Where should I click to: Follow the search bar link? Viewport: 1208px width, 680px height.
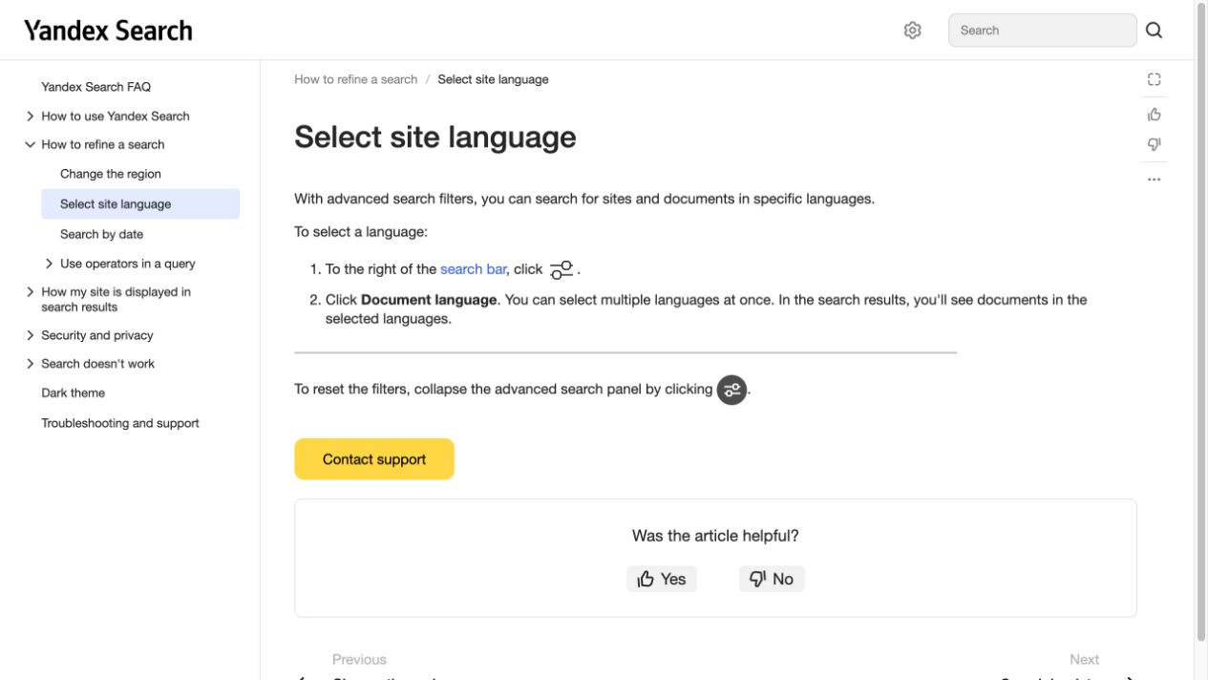tap(473, 269)
